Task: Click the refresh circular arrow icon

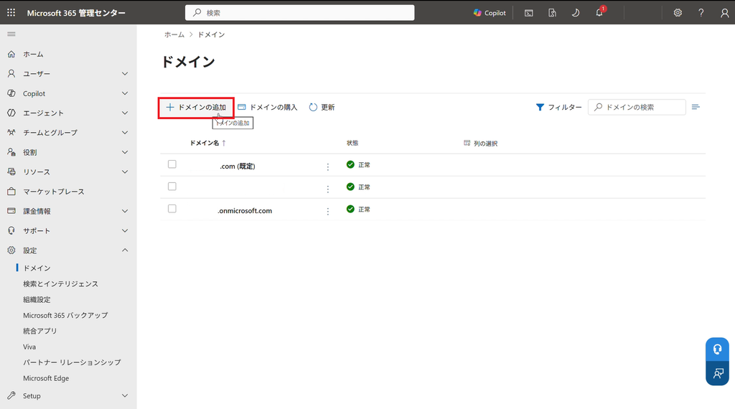Action: [313, 108]
